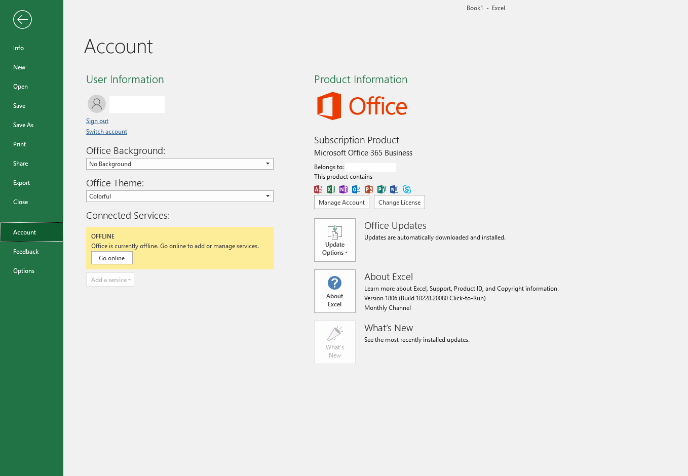The height and width of the screenshot is (476, 688).
Task: Select New in the backstage menu
Action: pos(31,67)
